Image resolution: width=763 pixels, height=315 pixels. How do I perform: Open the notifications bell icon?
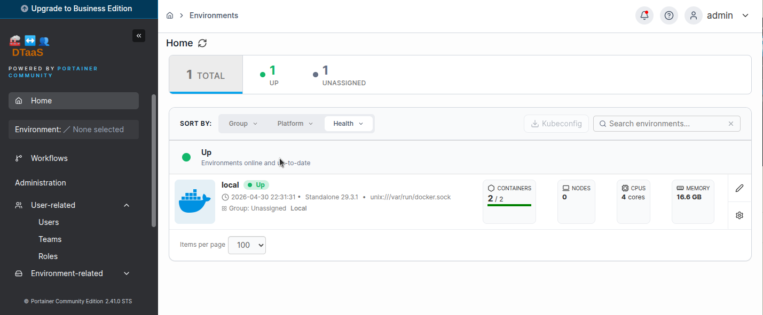(x=644, y=15)
